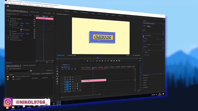Image resolution: width=198 pixels, height=111 pixels.
Task: Expand the Time Remapping effect
Action: (6, 40)
